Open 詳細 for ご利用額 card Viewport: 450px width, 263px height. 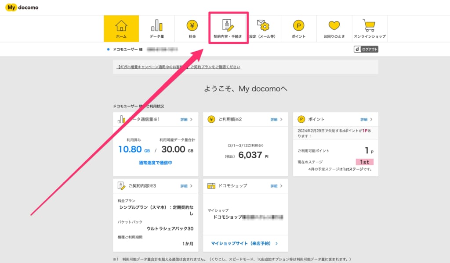point(274,120)
